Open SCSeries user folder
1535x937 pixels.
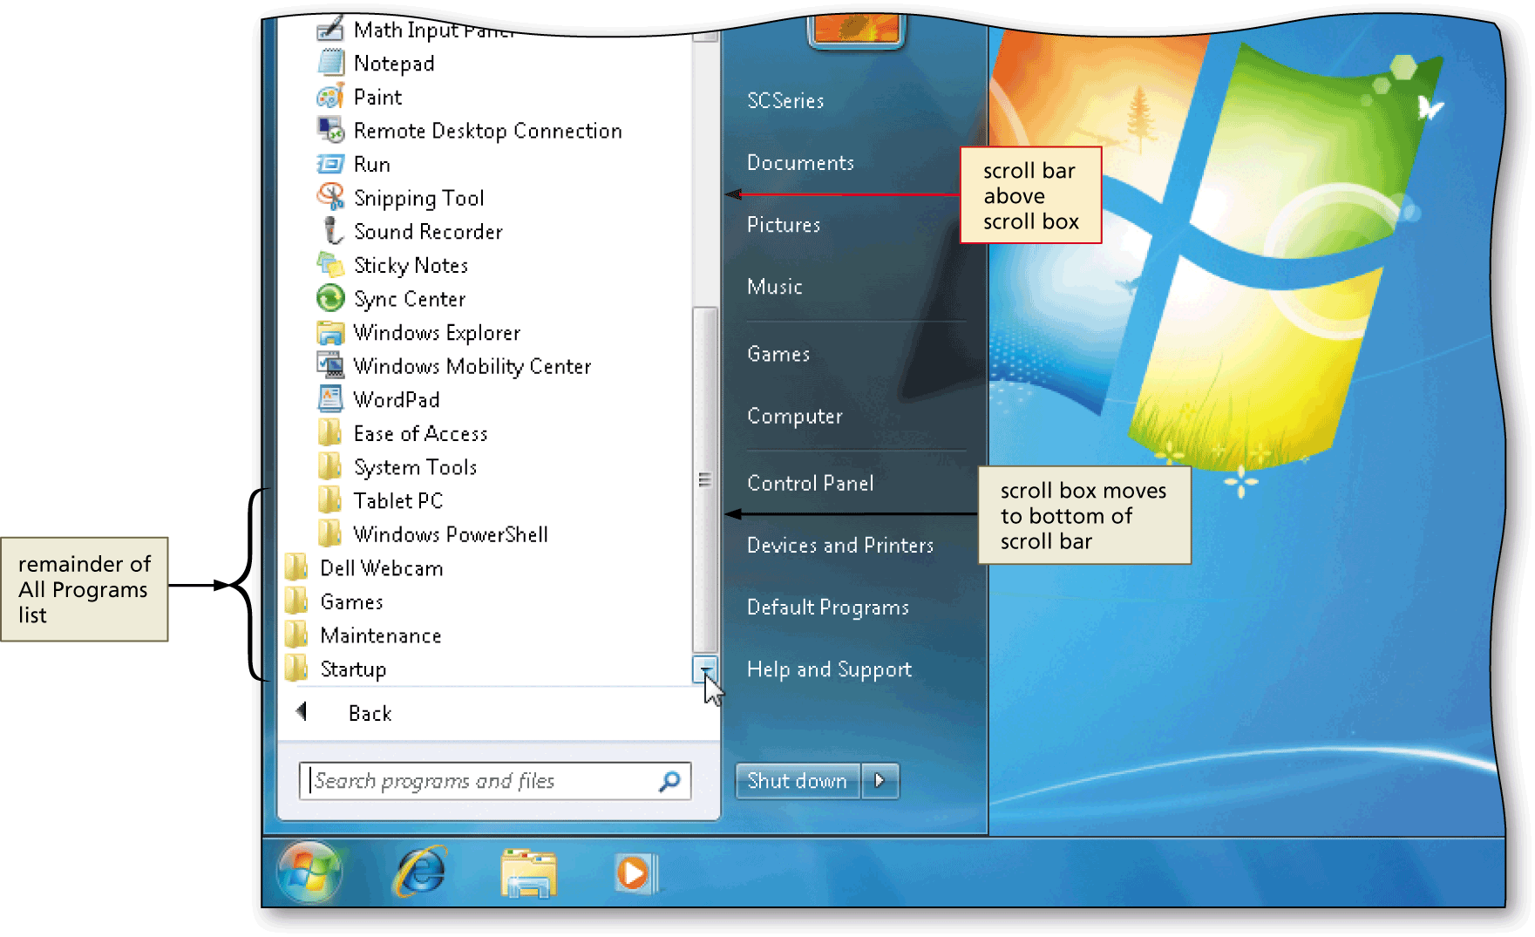point(785,100)
